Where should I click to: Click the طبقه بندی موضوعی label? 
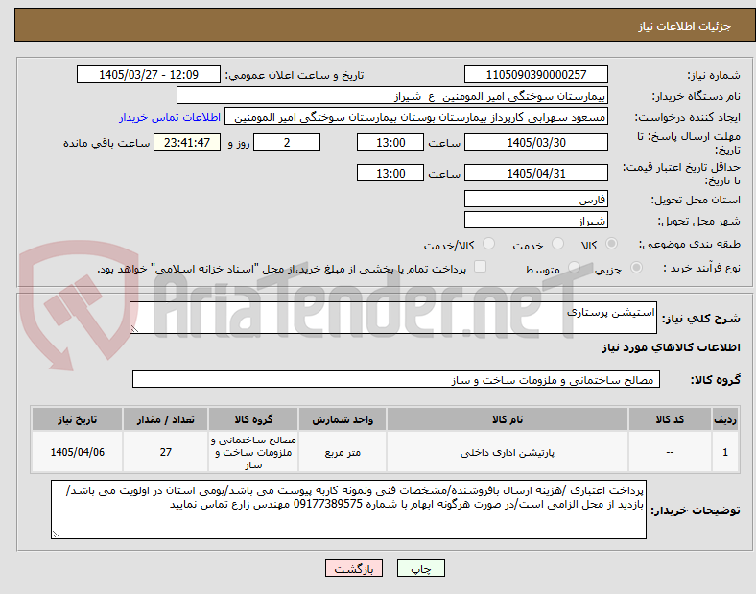click(x=690, y=245)
